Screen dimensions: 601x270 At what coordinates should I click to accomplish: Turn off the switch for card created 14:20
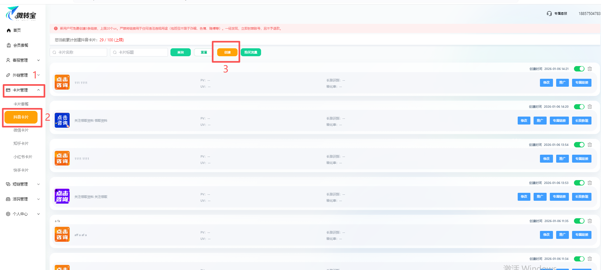(x=579, y=107)
